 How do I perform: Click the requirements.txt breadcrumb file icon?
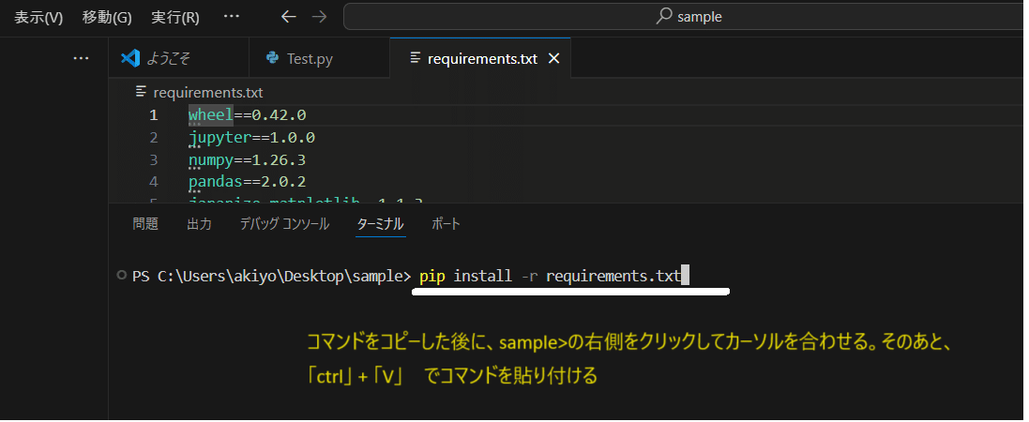pos(141,93)
